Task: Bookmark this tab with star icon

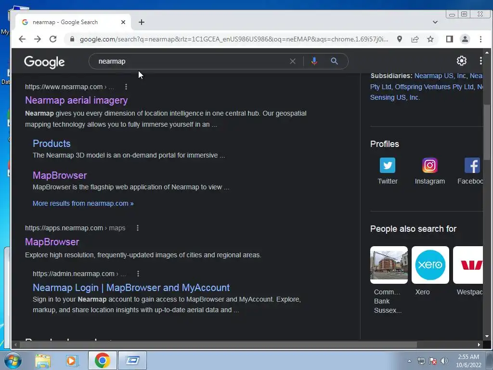Action: [430, 39]
